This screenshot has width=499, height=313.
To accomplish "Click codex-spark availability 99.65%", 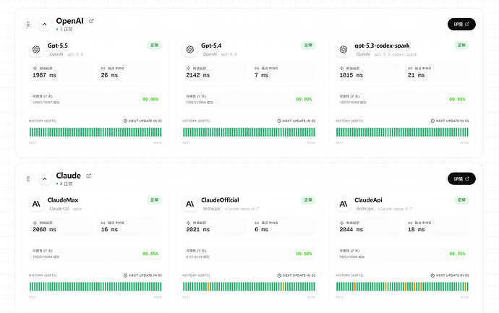I will click(x=457, y=99).
